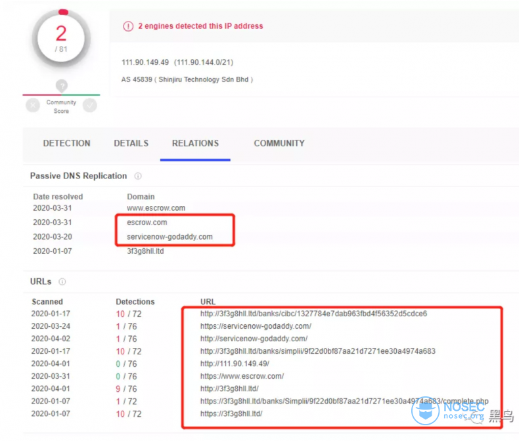This screenshot has width=519, height=441.
Task: Click the AS 45839 Shinjiru Technology text
Action: coord(187,79)
